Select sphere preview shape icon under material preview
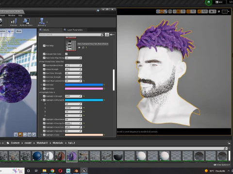Image resolution: width=233 pixels, height=174 pixels. (20, 134)
